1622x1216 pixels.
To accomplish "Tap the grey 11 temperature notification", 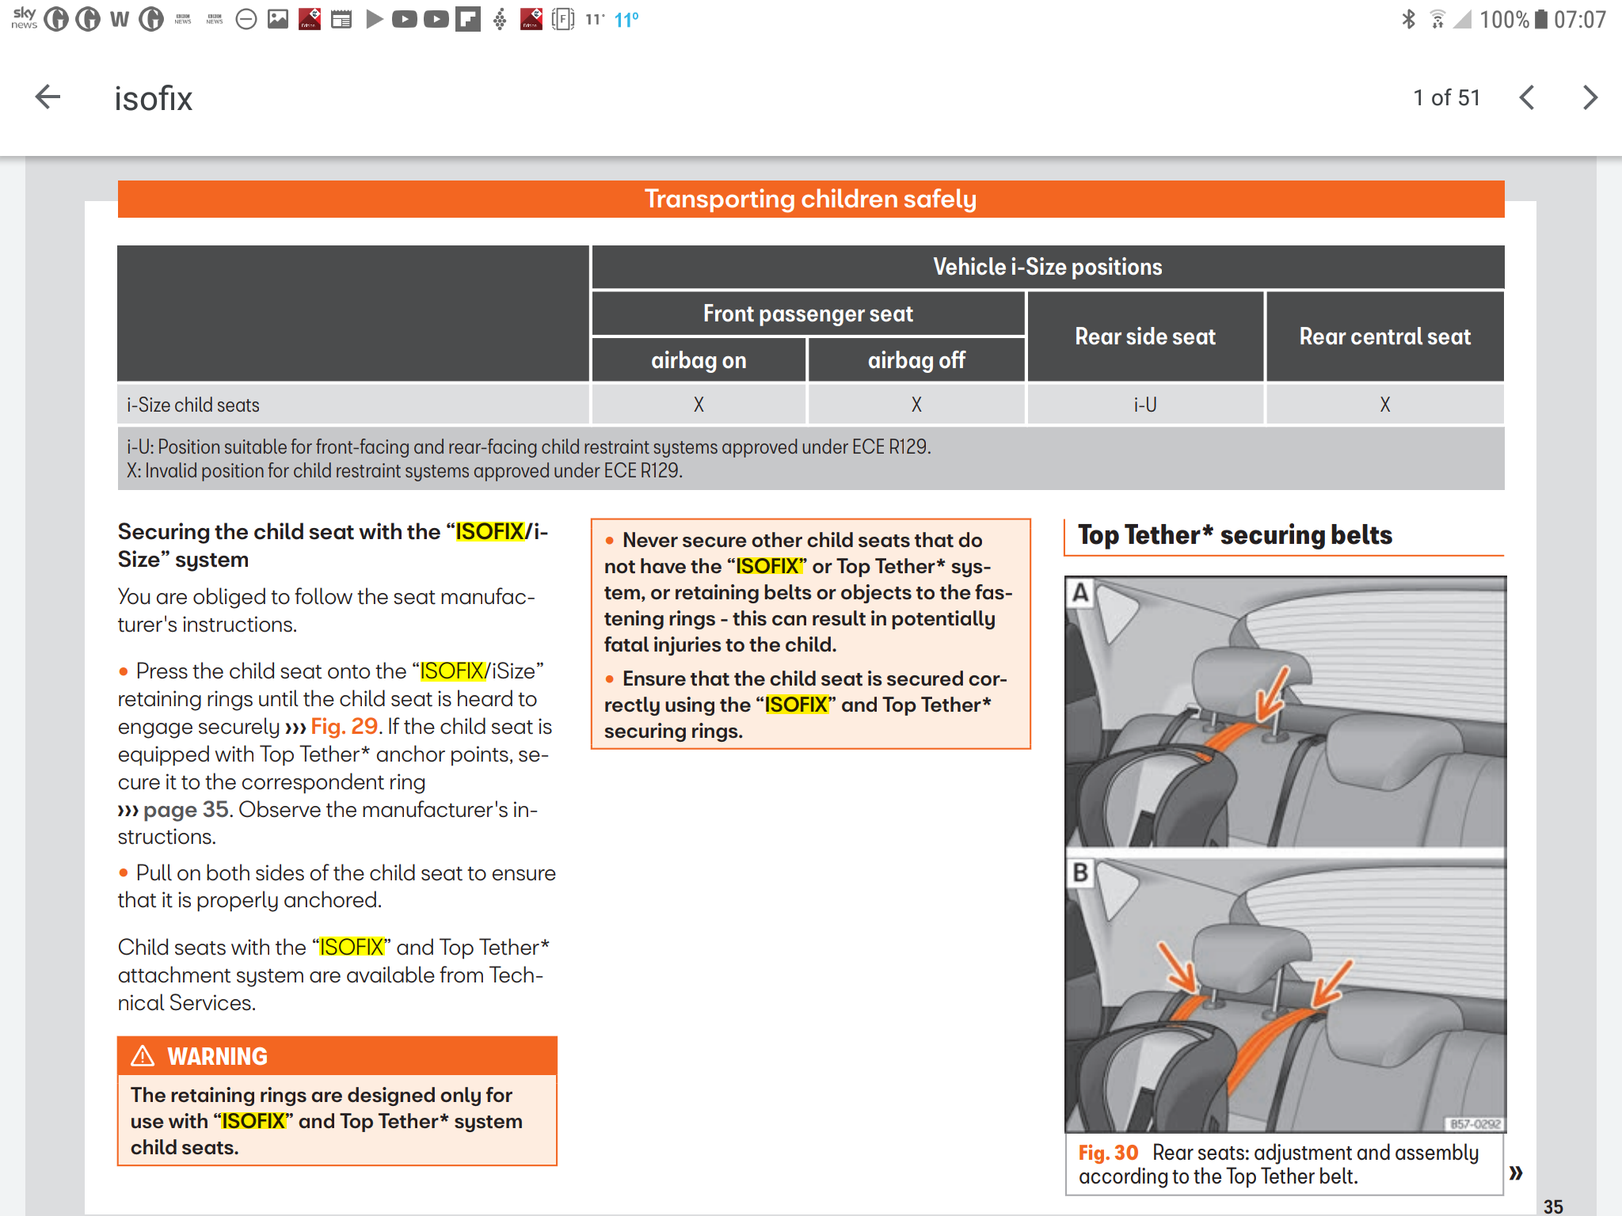I will (x=595, y=20).
